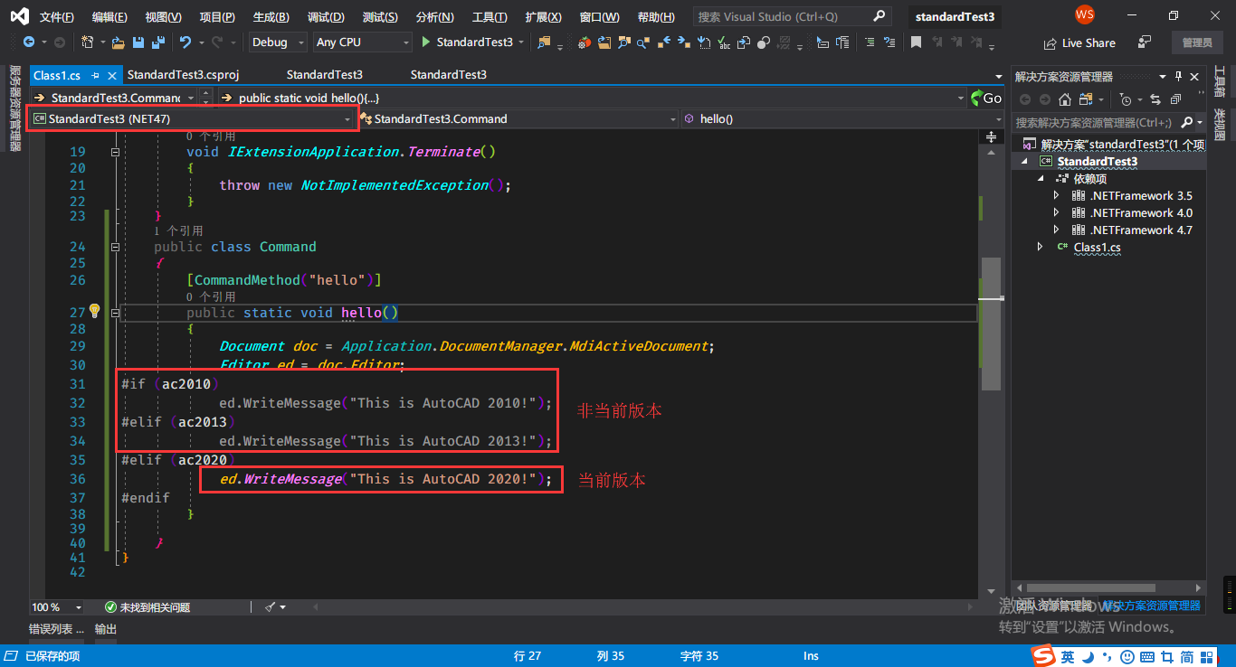Click the navigate backward arrow icon
1236x667 pixels.
pyautogui.click(x=28, y=42)
